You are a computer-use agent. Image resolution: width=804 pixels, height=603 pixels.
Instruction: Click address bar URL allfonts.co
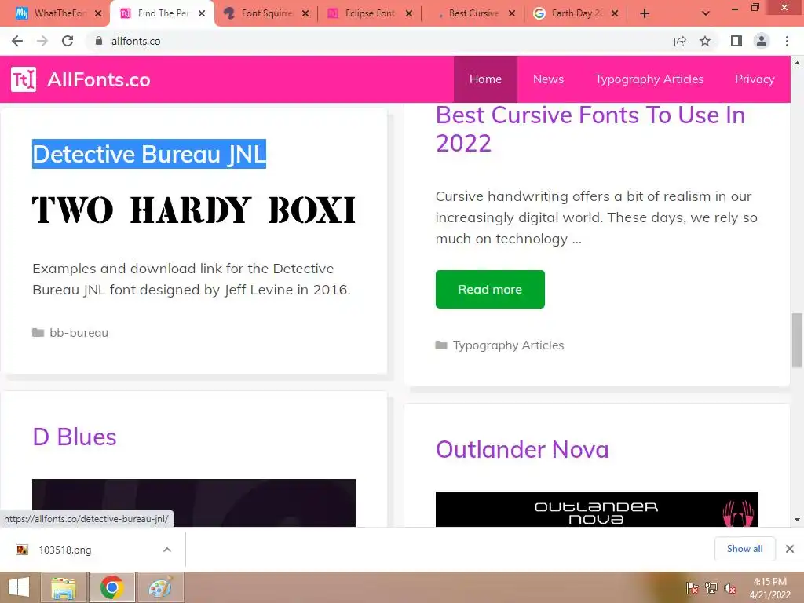click(x=136, y=41)
